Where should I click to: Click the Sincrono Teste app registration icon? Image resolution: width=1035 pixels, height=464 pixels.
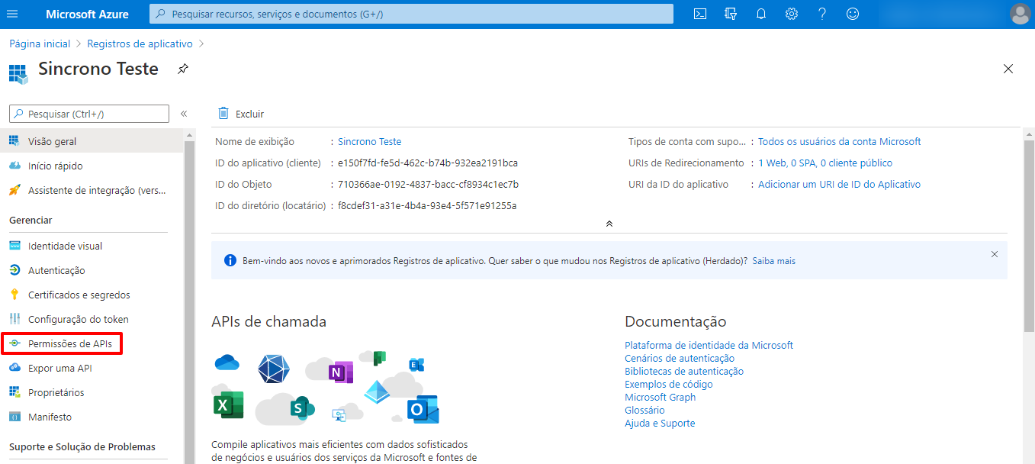(x=18, y=72)
